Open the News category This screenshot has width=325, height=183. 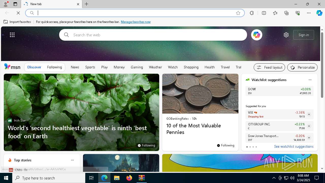[x=75, y=67]
